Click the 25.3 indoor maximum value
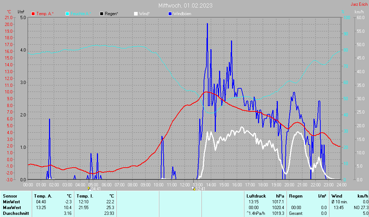 110,208
